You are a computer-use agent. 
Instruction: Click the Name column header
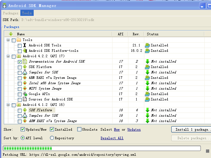58,34
